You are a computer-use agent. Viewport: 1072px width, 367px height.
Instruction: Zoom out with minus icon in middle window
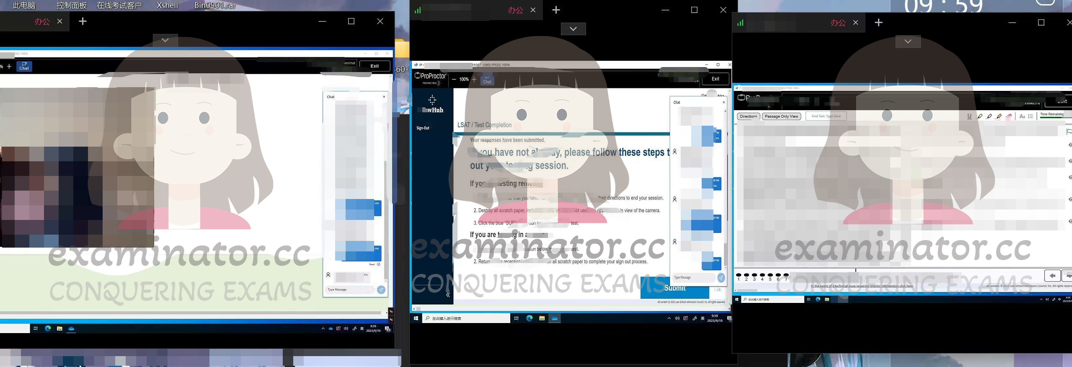454,79
